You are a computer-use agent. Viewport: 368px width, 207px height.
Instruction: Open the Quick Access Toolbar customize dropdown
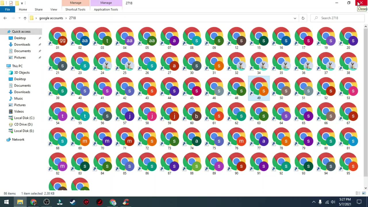22,3
